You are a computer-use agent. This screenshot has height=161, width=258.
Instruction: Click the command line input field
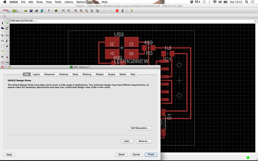point(145,21)
